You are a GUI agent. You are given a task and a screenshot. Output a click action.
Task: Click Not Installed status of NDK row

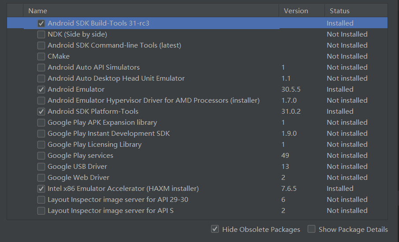347,34
